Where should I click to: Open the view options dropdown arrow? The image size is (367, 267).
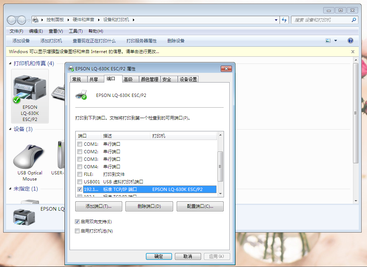click(x=335, y=41)
